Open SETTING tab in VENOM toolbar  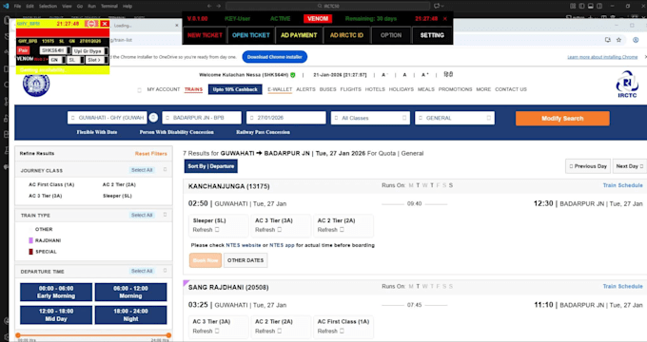coord(432,35)
